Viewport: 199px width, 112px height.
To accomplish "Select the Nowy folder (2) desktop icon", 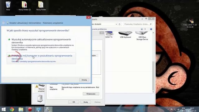I will (25, 6).
